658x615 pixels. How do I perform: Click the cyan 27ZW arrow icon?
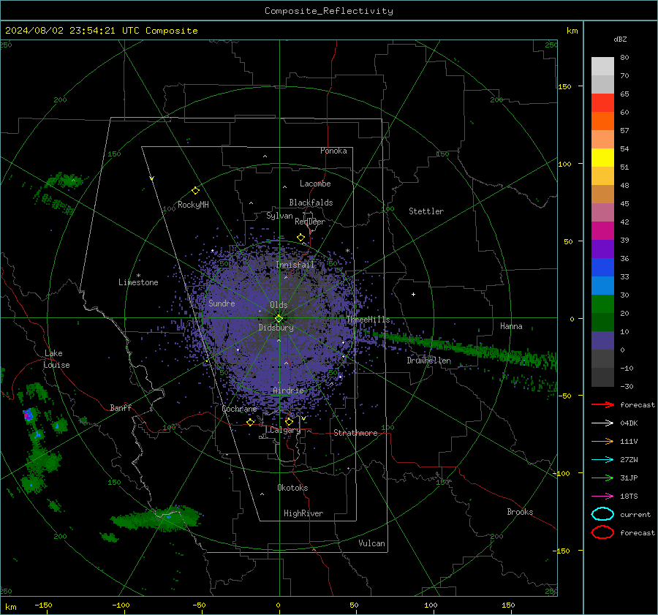click(602, 460)
